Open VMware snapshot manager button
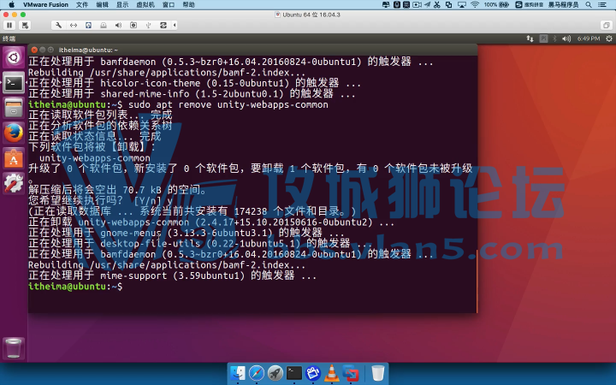The height and width of the screenshot is (385, 616). (25, 25)
